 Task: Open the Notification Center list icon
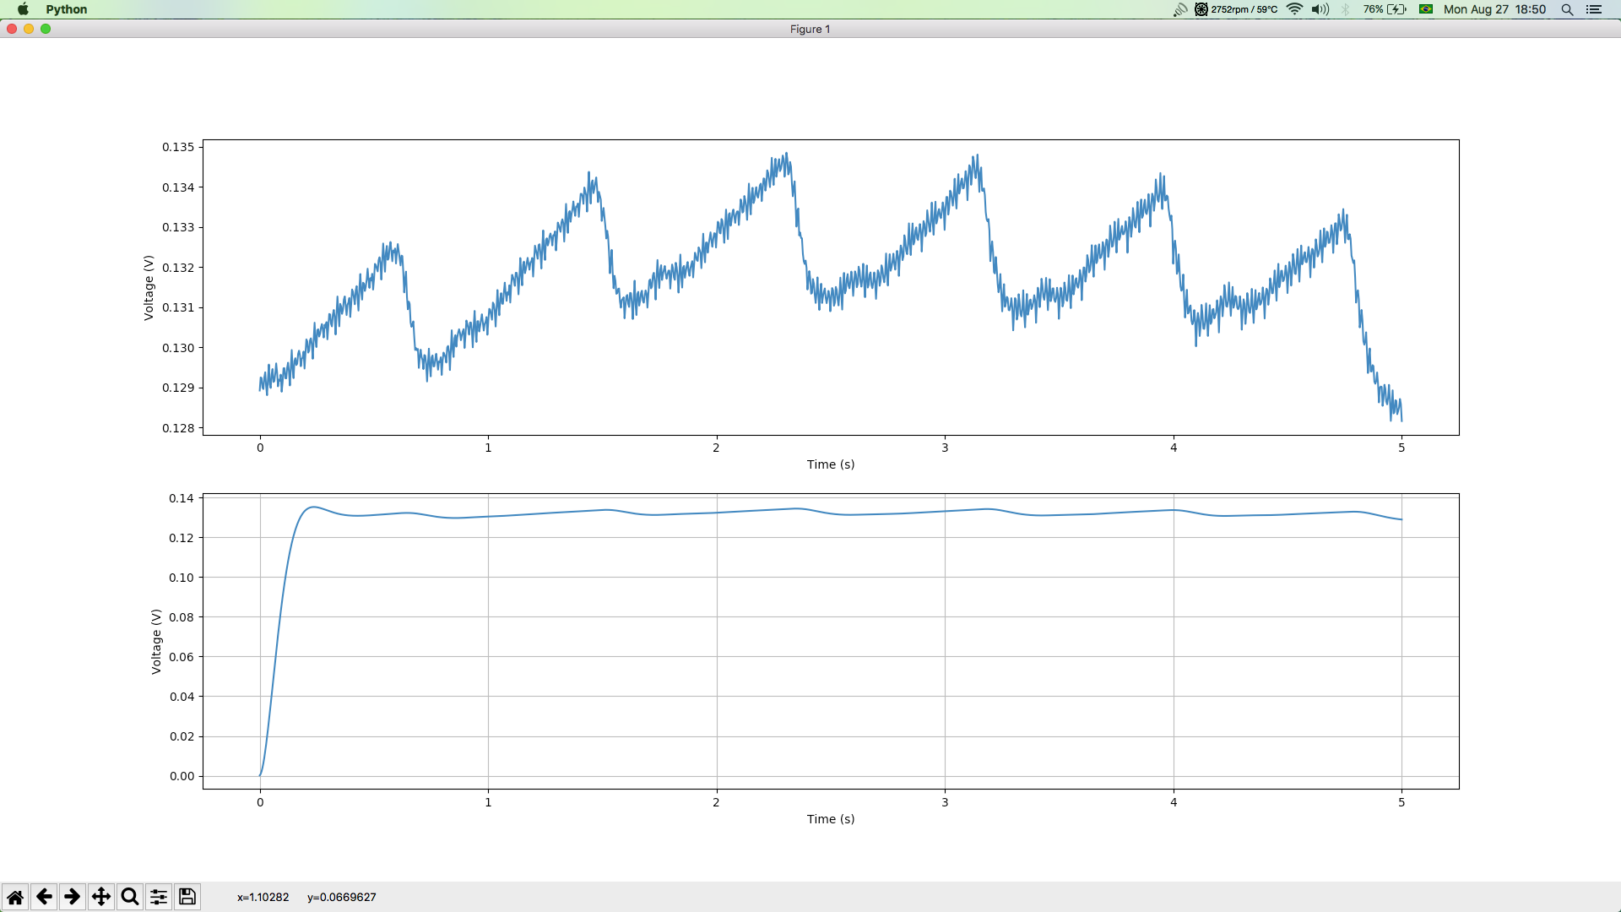1594,9
